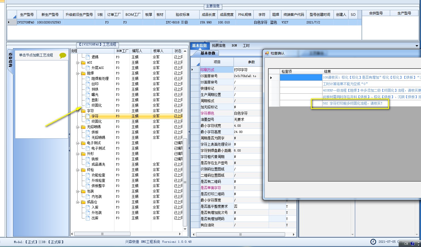Click the 无铅喷锡 folder icon
Image resolution: width=421 pixels, height=247 pixels.
coord(83,127)
